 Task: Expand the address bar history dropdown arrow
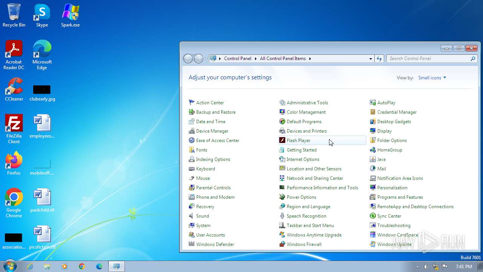(x=371, y=59)
